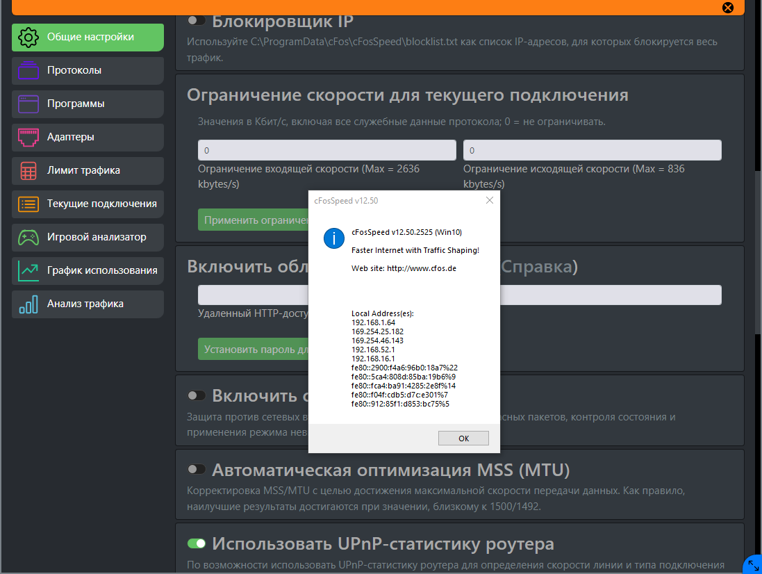
Task: Enable Автоматическая оптимизация MSS (MTU) switch
Action: [197, 470]
